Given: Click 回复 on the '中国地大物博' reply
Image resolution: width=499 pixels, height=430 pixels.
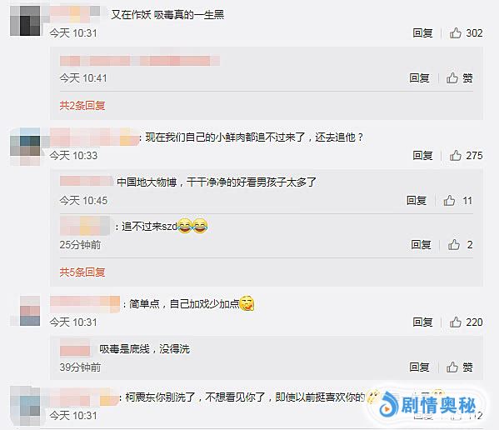Looking at the screenshot, I should click(417, 201).
